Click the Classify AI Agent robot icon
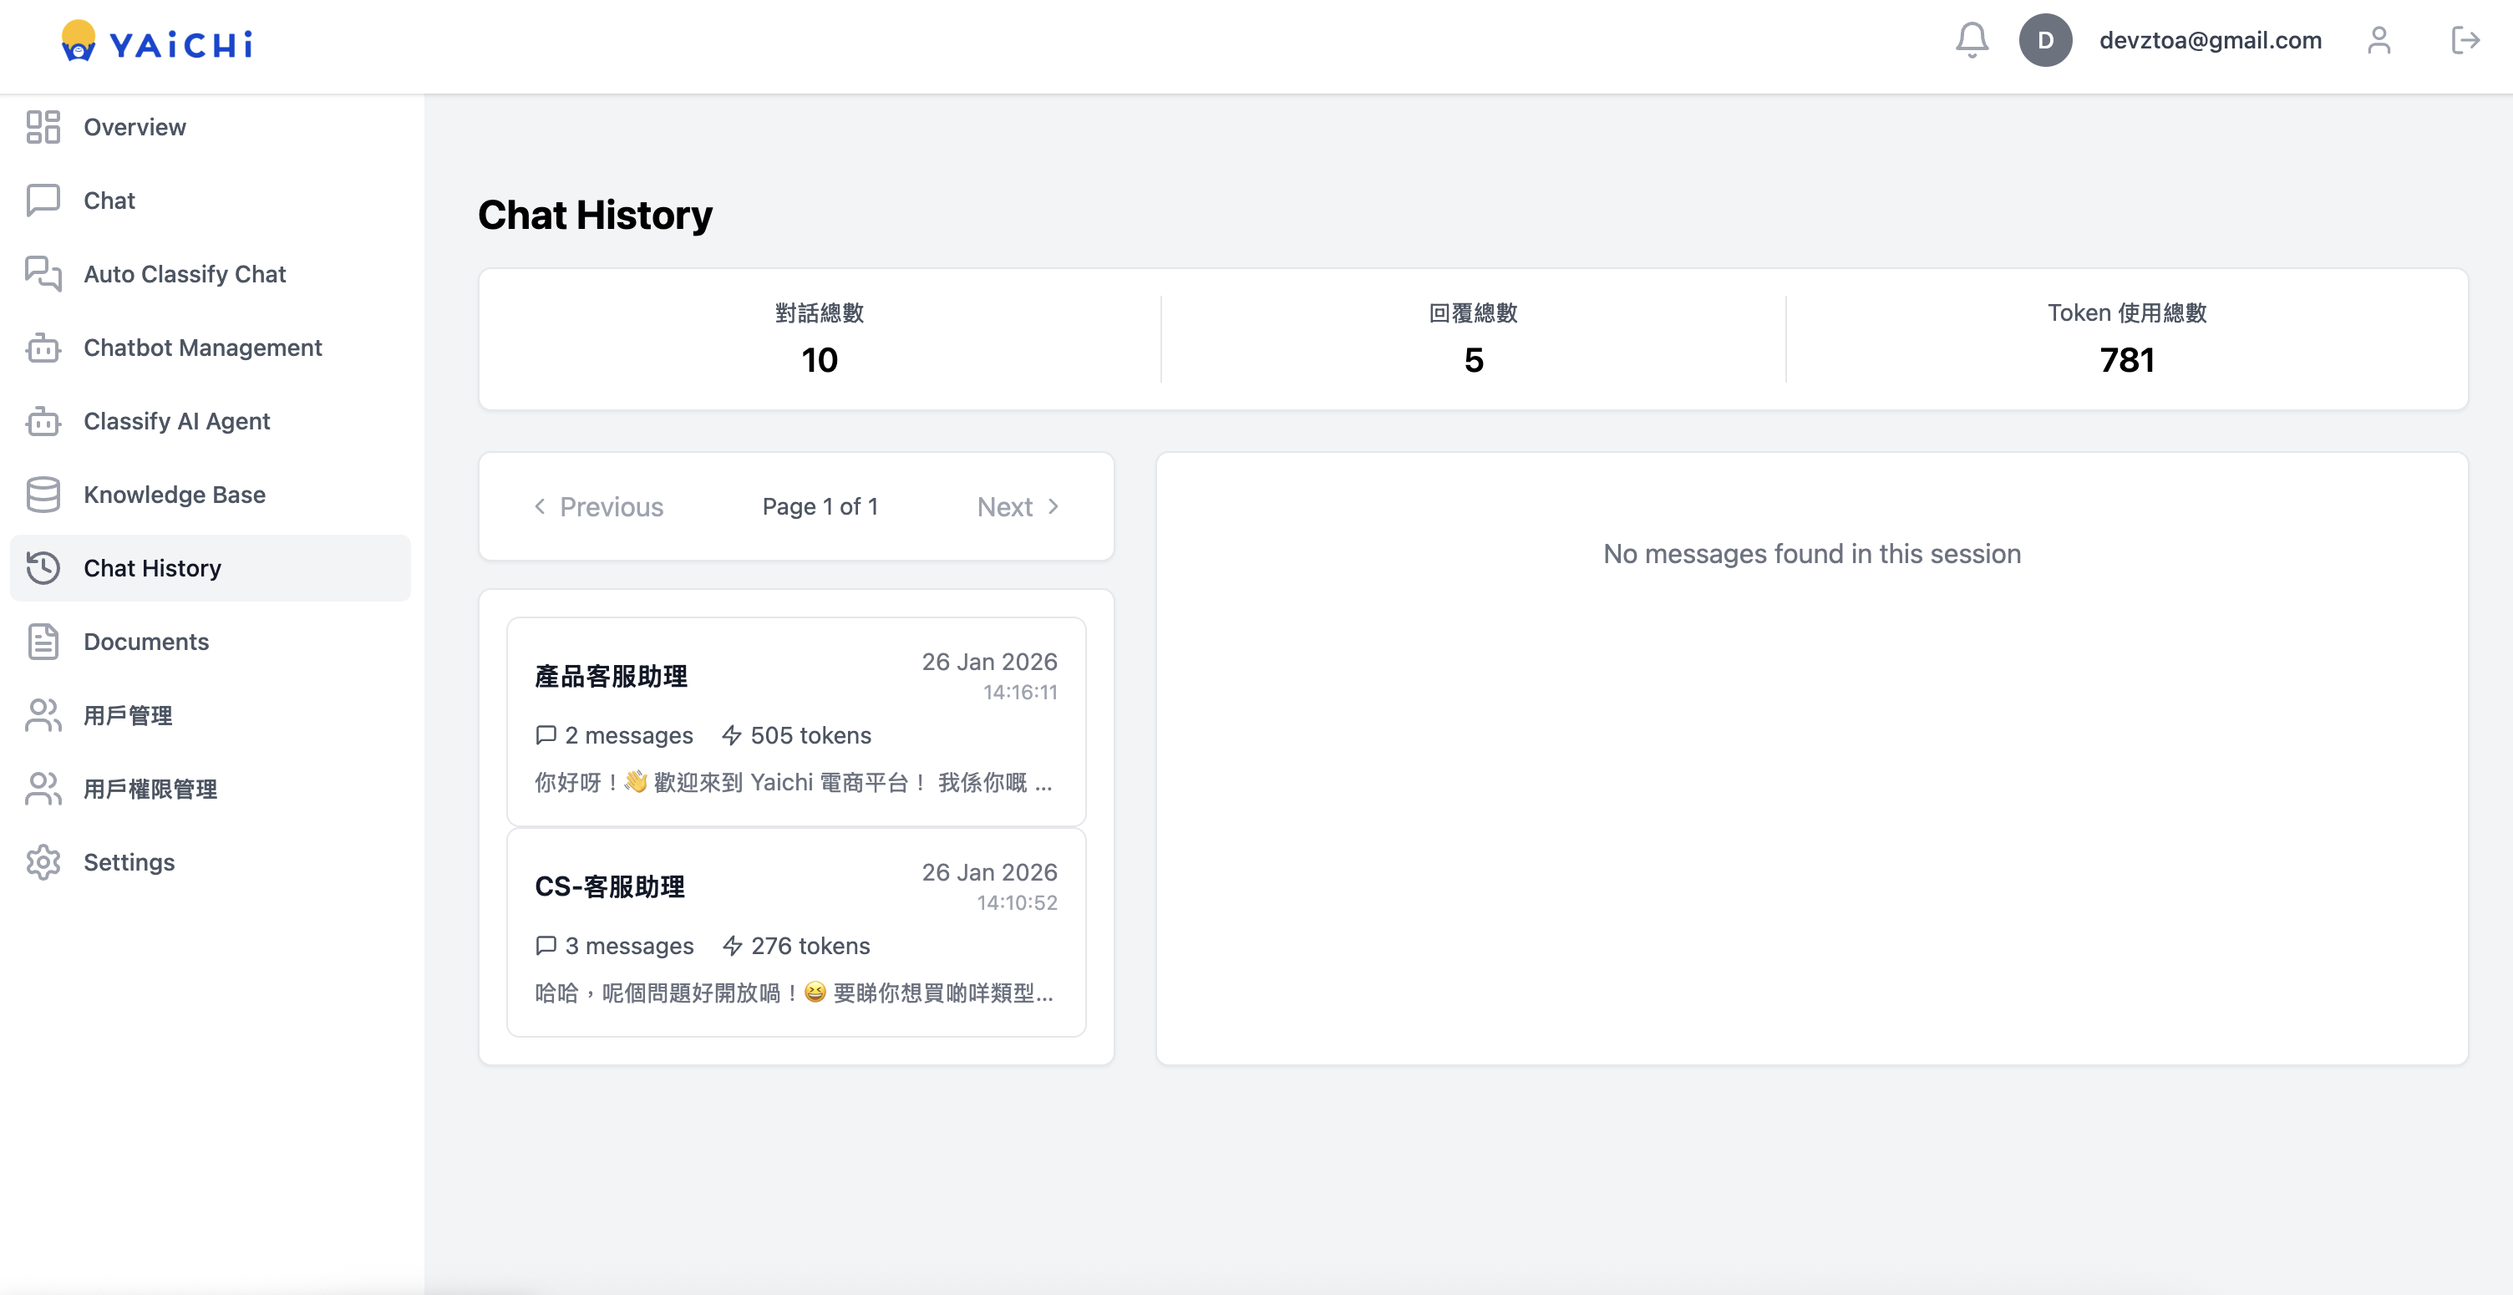Image resolution: width=2513 pixels, height=1295 pixels. point(43,420)
